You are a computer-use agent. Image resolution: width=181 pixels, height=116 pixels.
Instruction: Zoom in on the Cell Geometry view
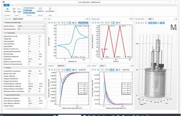[x=136, y=23]
